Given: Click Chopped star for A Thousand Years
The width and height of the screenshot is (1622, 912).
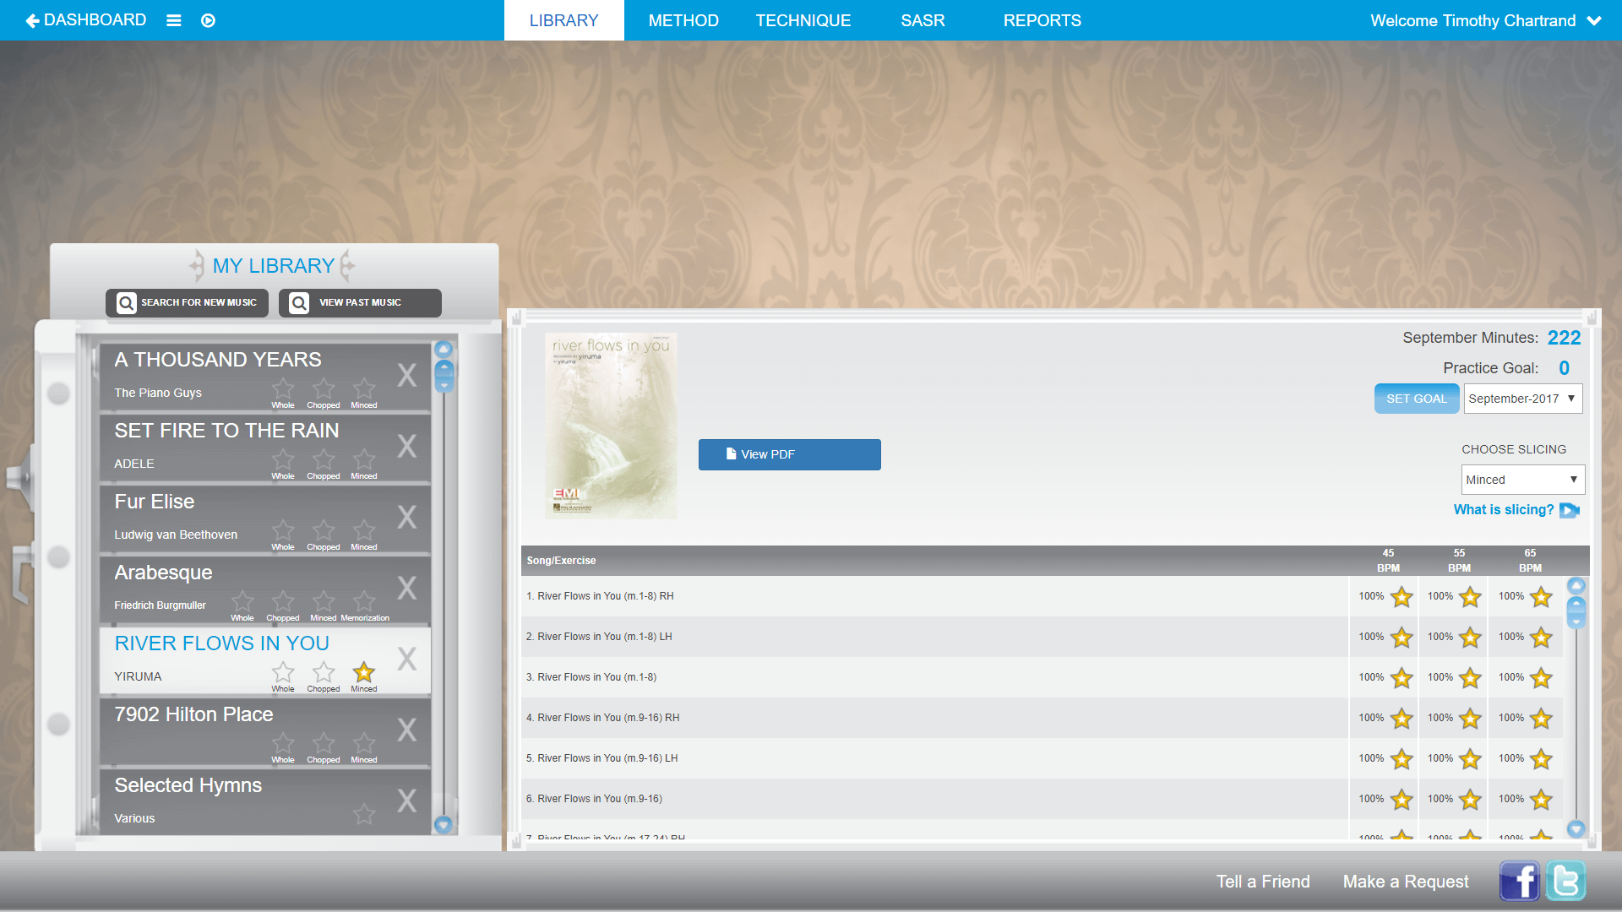Looking at the screenshot, I should point(324,388).
